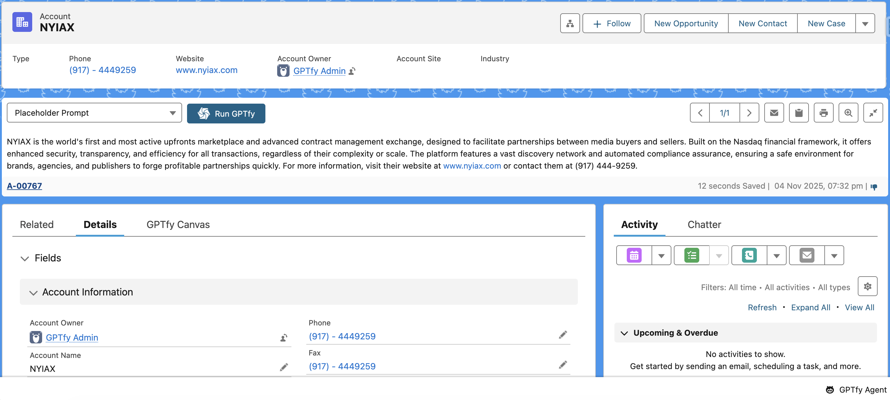This screenshot has height=400, width=890.
Task: Open the A-00767 record link
Action: [x=24, y=186]
